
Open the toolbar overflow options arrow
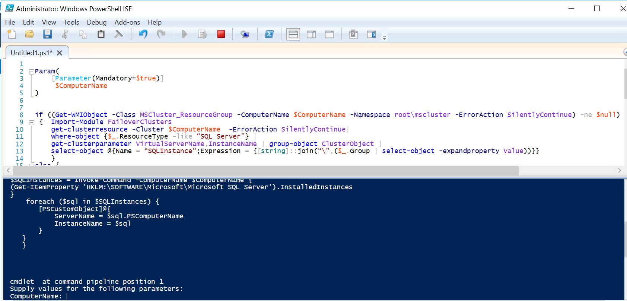point(385,38)
